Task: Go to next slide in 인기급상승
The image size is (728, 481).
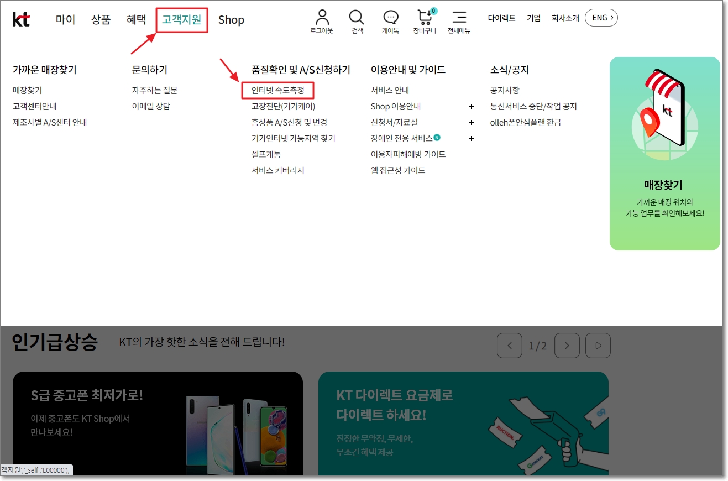Action: click(x=567, y=346)
